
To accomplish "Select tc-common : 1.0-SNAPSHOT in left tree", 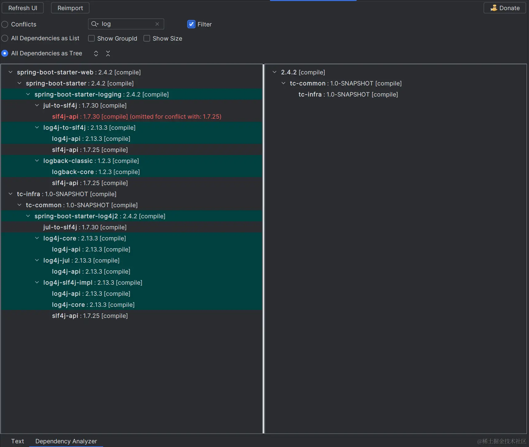I will [132, 205].
